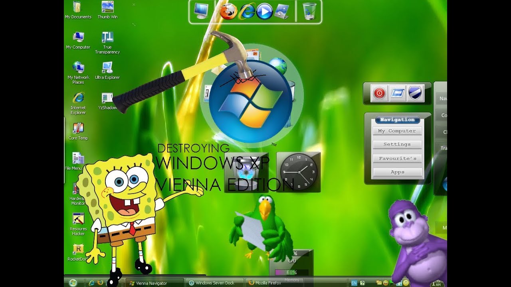
Task: Click the globe icon beside the Vista orb
Action: [x=278, y=66]
